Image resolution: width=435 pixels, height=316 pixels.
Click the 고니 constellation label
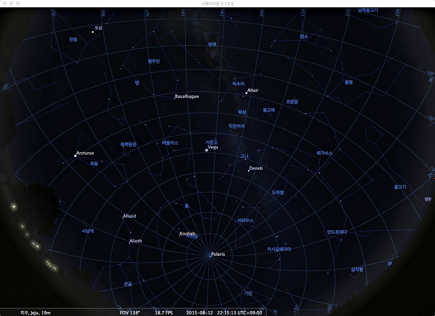point(244,156)
